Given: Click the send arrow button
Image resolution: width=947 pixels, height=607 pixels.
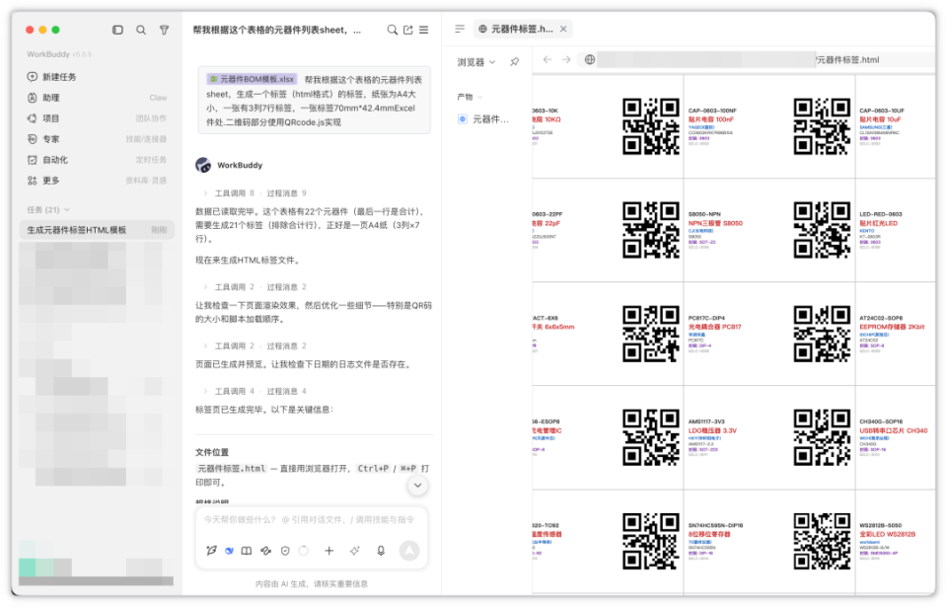Looking at the screenshot, I should coord(409,550).
